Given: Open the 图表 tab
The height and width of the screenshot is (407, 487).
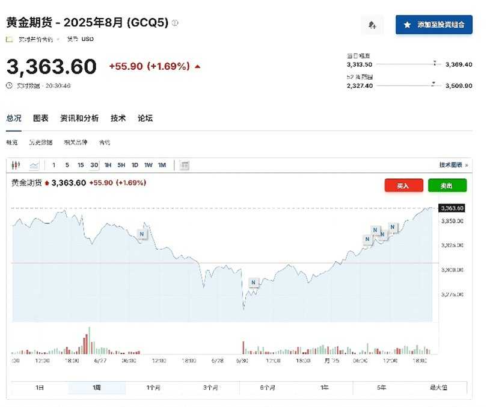Looking at the screenshot, I should click(x=41, y=118).
